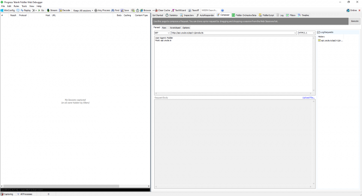Click the sessions list horizontal scrollbar
This screenshot has width=362, height=196.
point(75,186)
